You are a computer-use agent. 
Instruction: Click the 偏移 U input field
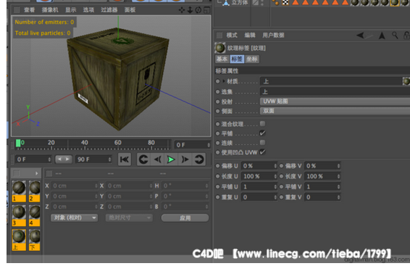coord(259,166)
